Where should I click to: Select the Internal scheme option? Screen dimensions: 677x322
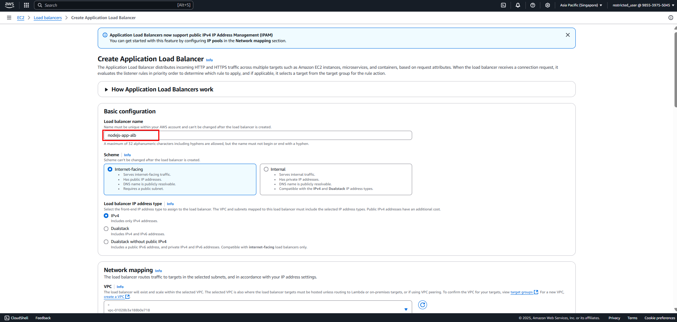[266, 169]
